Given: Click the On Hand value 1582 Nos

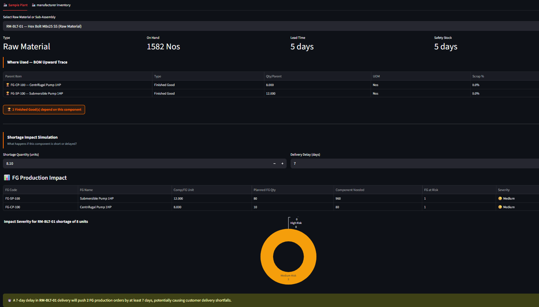Looking at the screenshot, I should coord(163,46).
